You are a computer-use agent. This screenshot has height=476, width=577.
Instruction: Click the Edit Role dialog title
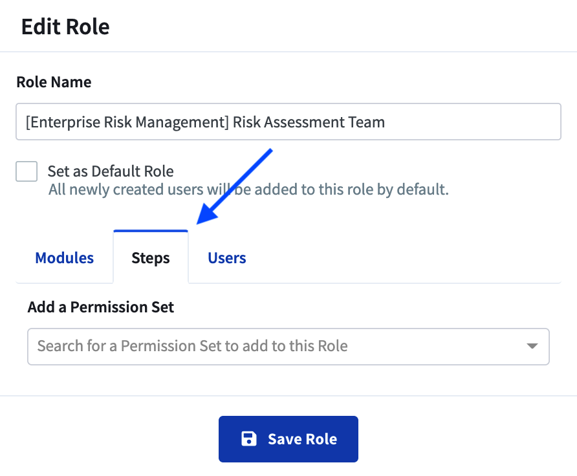pos(65,26)
